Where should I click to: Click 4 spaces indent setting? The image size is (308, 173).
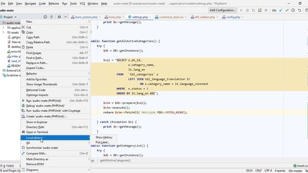click(x=280, y=171)
